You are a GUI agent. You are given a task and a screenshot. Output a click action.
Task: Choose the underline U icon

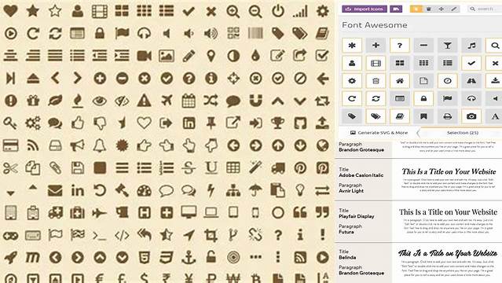coord(211,167)
